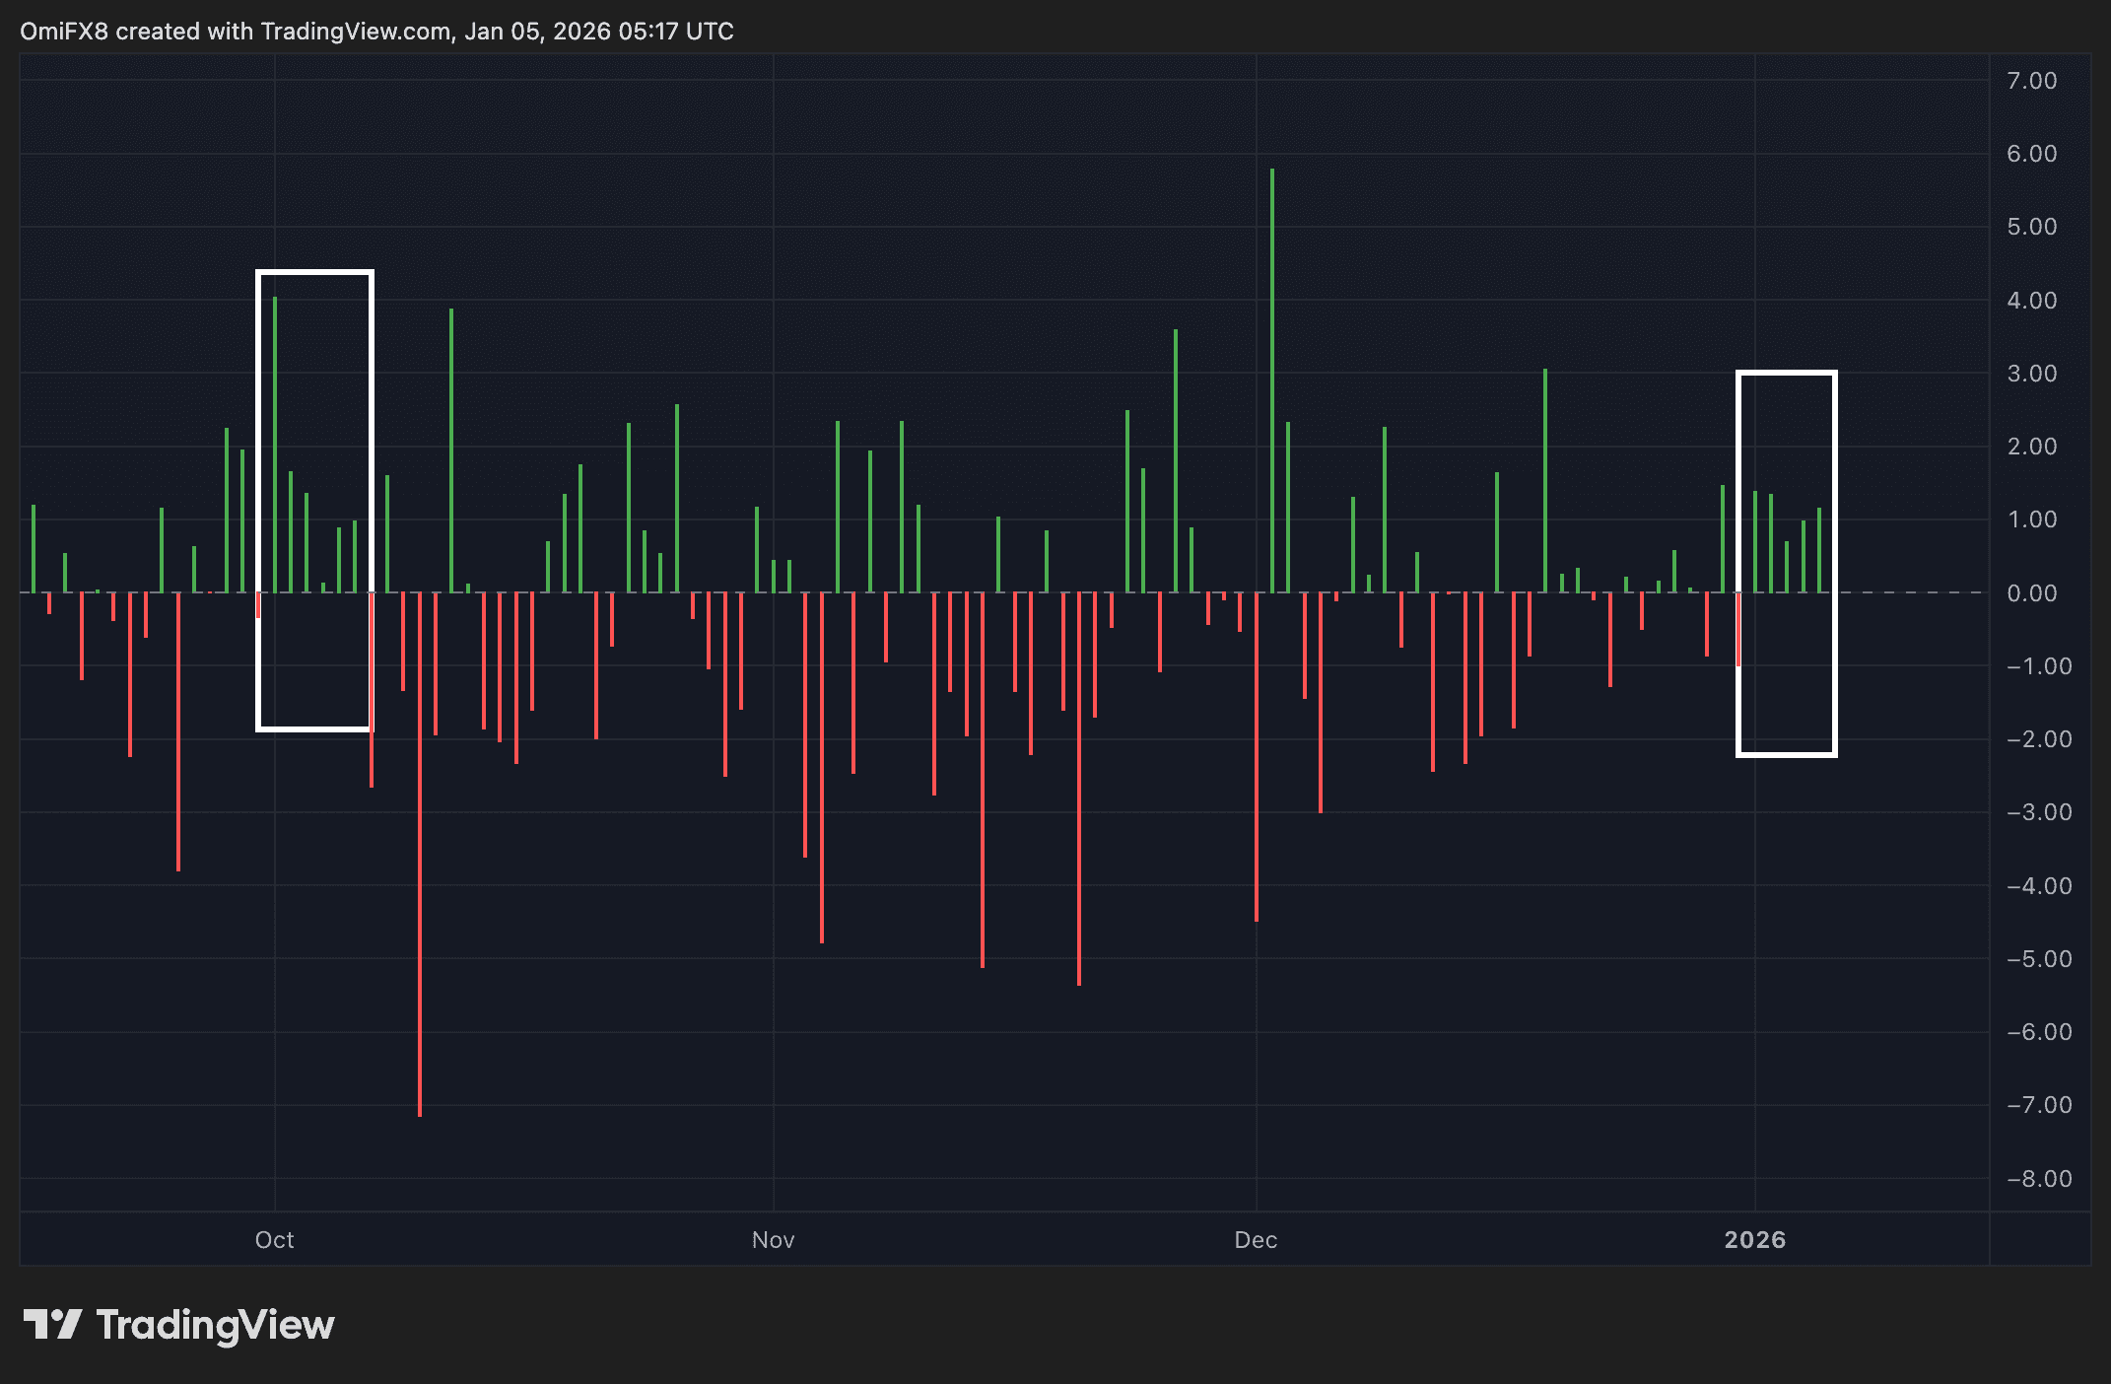Image resolution: width=2111 pixels, height=1384 pixels.
Task: Expand the Dec axis label
Action: coord(1255,1240)
